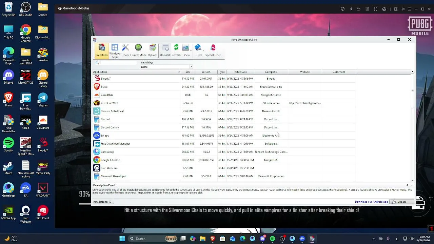
Task: Activate Hunter Mode in Revo Uninstaller
Action: point(138,50)
